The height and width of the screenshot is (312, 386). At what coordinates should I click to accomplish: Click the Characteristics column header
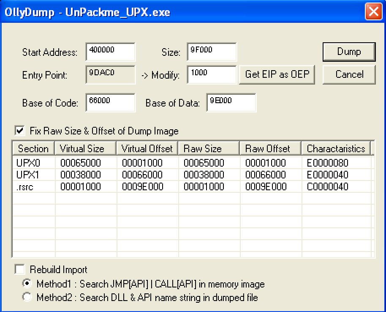[x=336, y=149]
